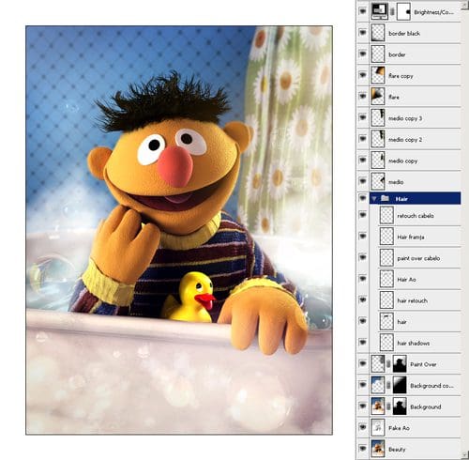
Task: Toggle the eye on Hair Ao layer
Action: coord(363,279)
